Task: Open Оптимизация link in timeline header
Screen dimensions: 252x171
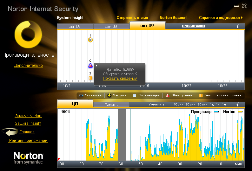Action: coord(194,26)
